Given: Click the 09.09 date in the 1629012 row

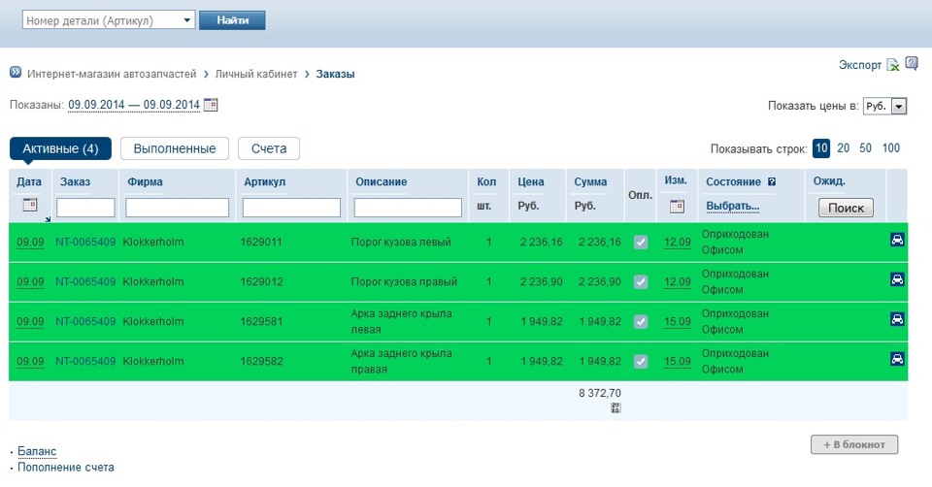Looking at the screenshot, I should [x=30, y=281].
